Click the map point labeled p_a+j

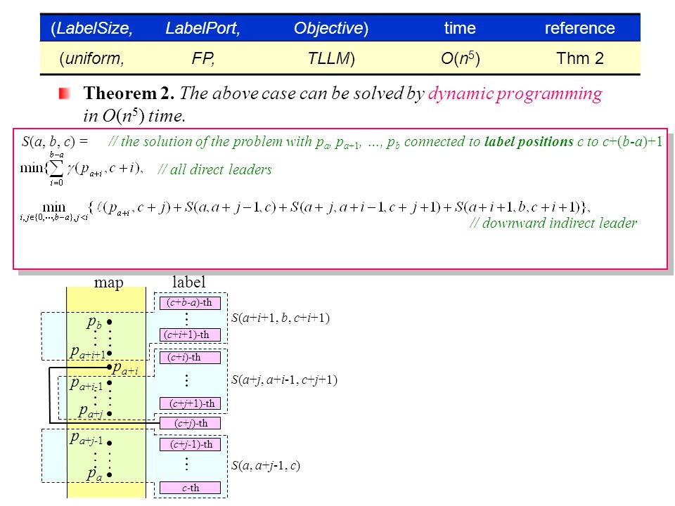tap(110, 413)
